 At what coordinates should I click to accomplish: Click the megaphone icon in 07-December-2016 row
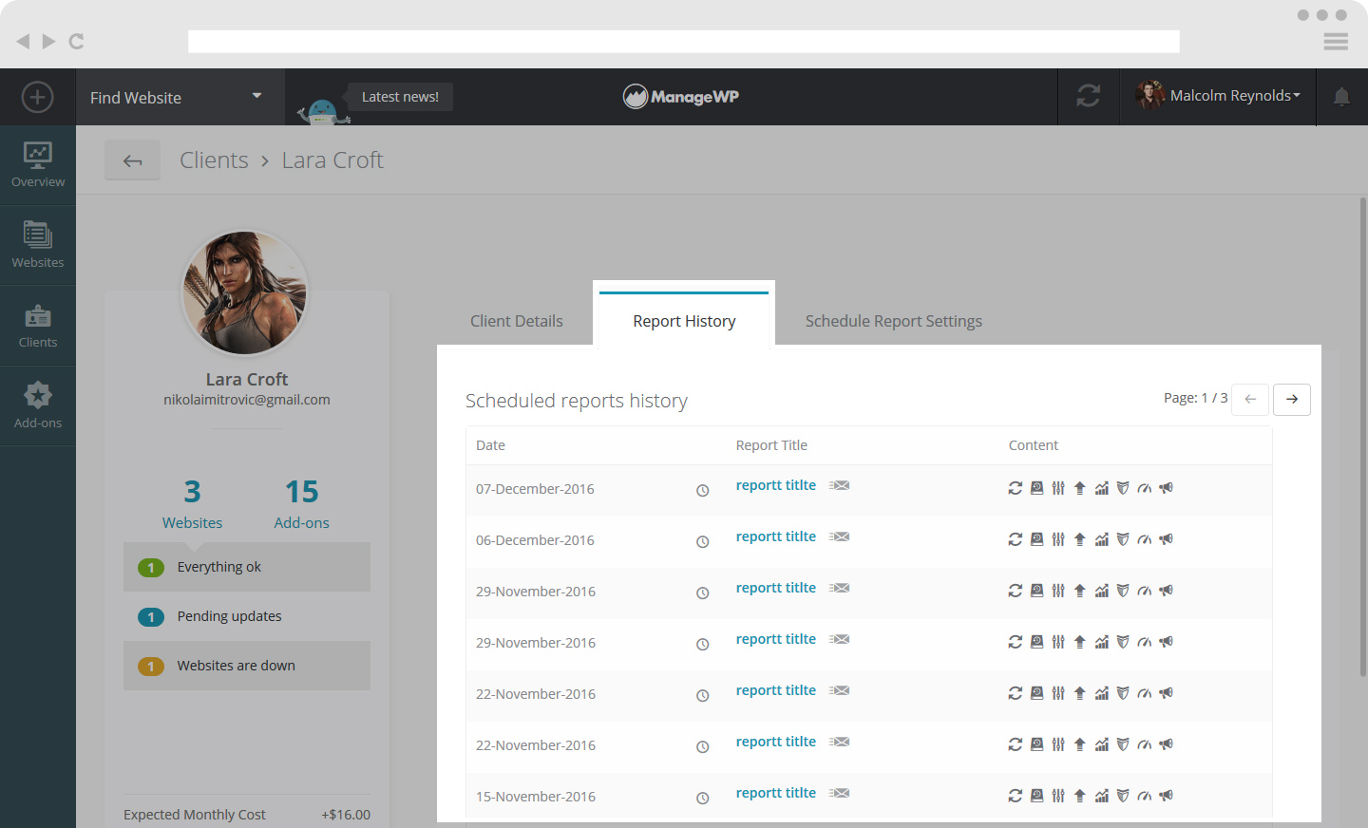click(x=1167, y=488)
